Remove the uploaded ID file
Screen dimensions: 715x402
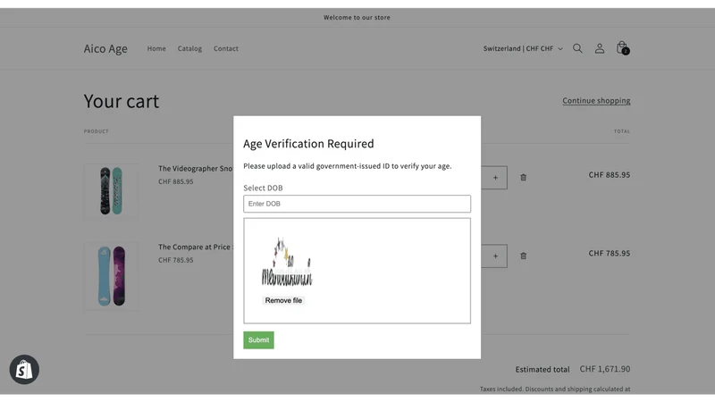pyautogui.click(x=283, y=300)
